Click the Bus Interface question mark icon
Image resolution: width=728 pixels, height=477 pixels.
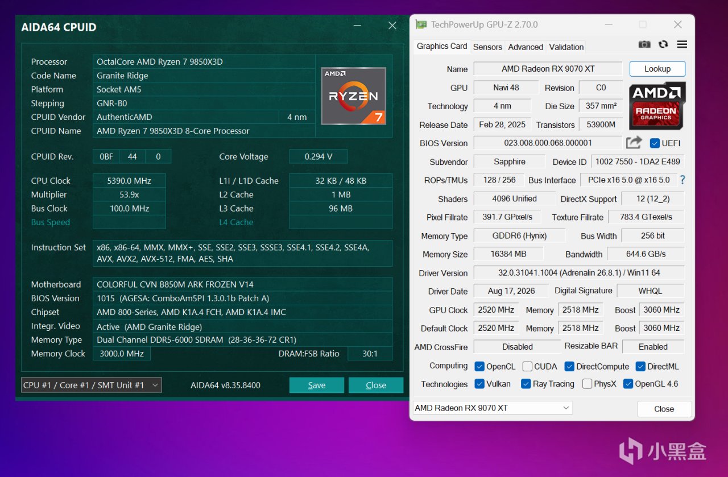coord(682,180)
